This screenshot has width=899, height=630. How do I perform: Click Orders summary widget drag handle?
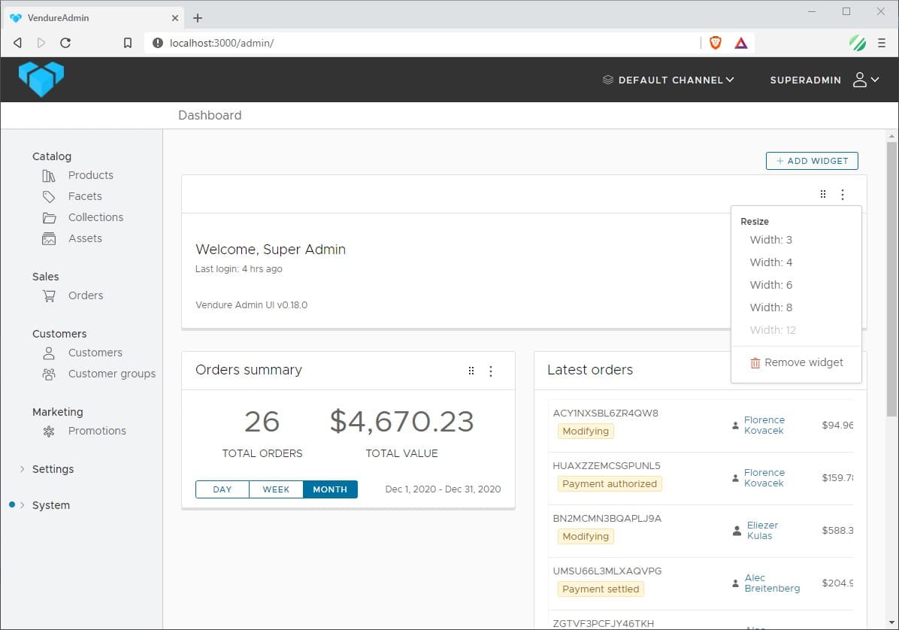coord(471,371)
